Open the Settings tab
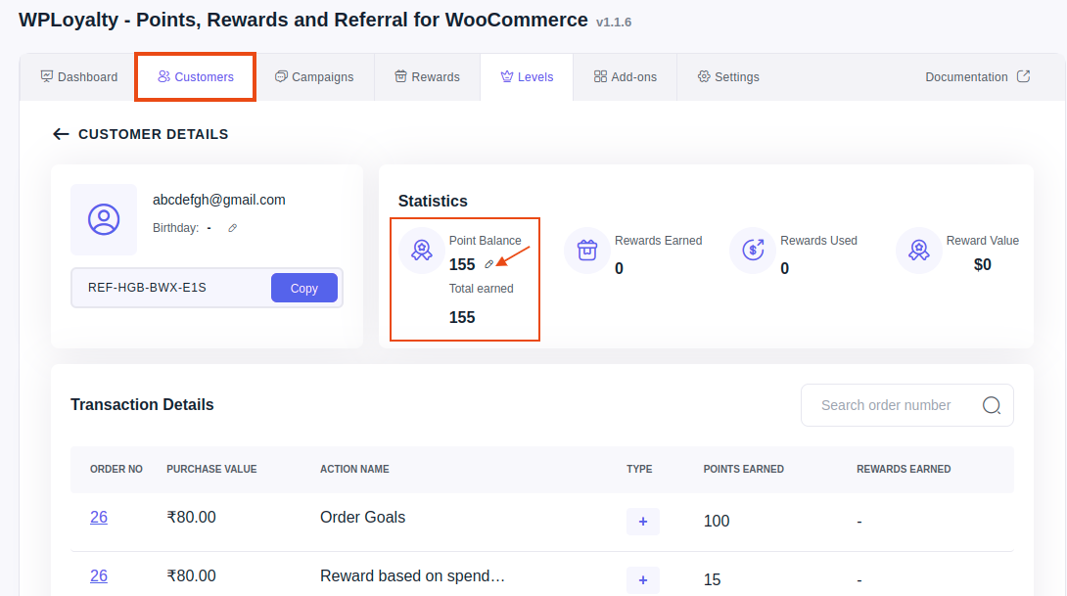Viewport: 1067px width, 596px height. [x=728, y=77]
